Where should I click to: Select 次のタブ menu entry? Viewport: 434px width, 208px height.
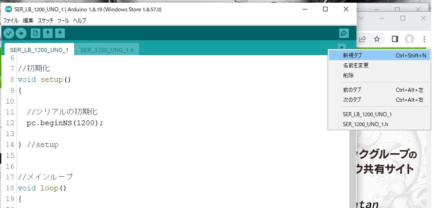379,100
